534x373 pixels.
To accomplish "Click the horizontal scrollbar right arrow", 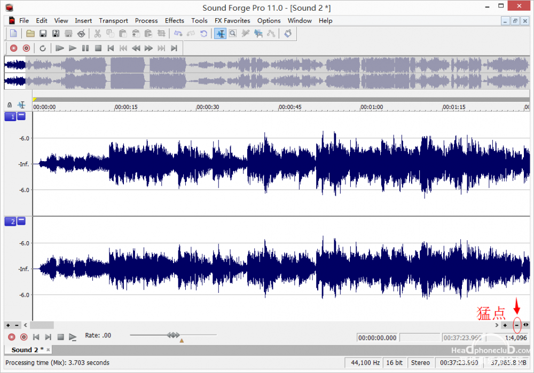I will pos(497,326).
